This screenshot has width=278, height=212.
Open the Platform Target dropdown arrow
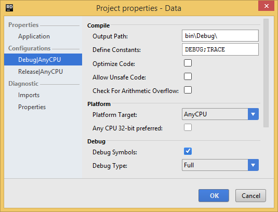[x=253, y=114]
